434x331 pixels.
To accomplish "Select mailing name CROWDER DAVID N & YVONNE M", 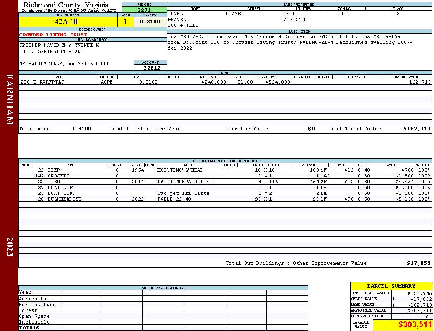I will coord(59,45).
